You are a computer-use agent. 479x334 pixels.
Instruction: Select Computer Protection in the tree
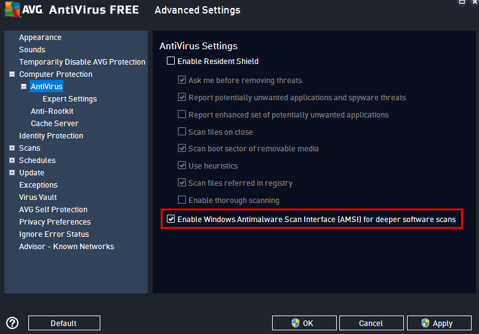coord(55,74)
